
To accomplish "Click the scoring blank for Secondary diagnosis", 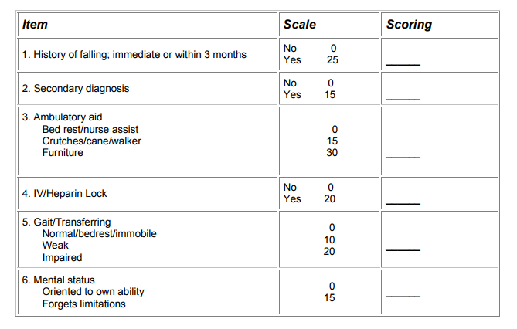I will tap(403, 97).
